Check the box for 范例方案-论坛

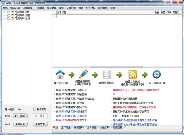click(9, 18)
